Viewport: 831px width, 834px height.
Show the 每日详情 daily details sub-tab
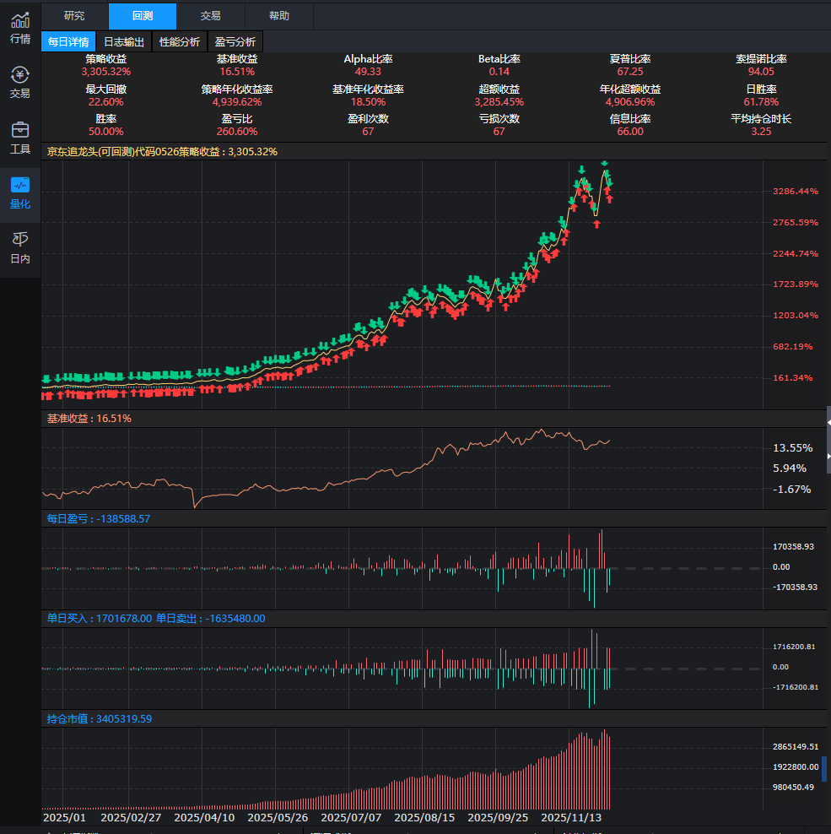tap(68, 41)
